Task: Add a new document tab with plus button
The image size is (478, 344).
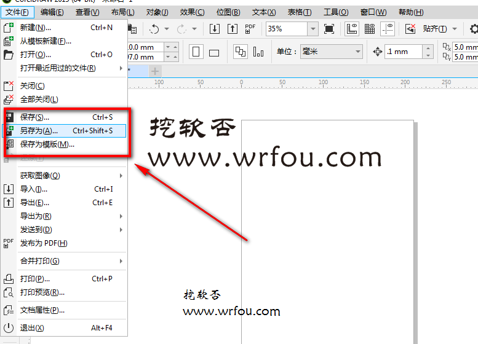Action: click(x=156, y=71)
